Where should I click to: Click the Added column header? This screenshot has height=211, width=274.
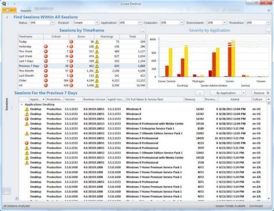(235, 99)
